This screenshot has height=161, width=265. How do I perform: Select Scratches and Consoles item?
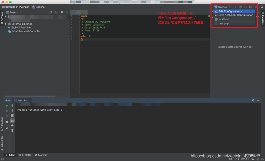(26, 31)
